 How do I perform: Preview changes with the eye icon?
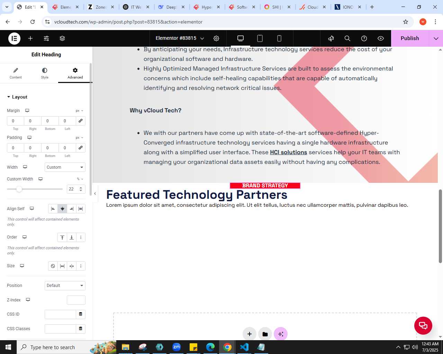(x=381, y=38)
